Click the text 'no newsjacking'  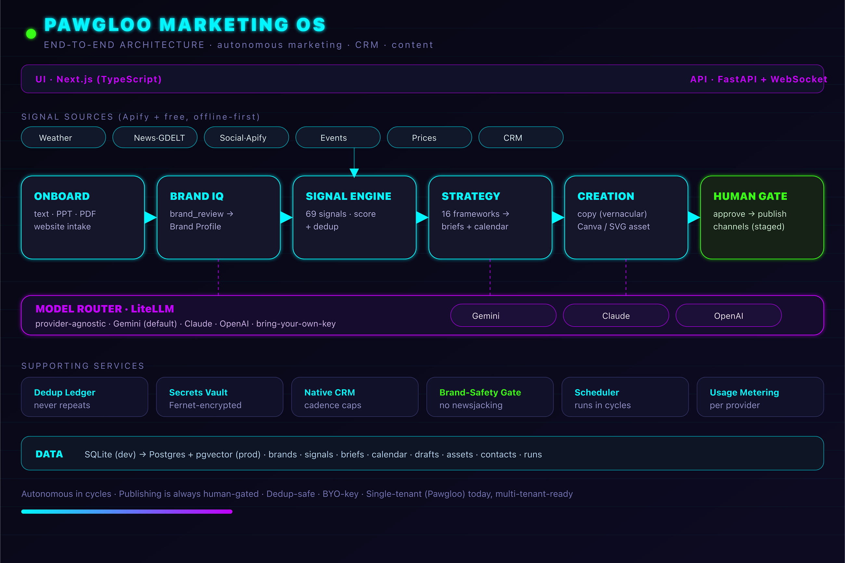click(x=471, y=405)
